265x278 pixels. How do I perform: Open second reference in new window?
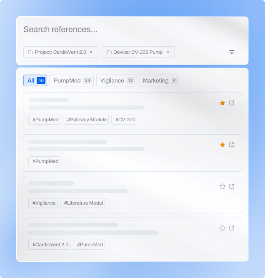pyautogui.click(x=232, y=145)
